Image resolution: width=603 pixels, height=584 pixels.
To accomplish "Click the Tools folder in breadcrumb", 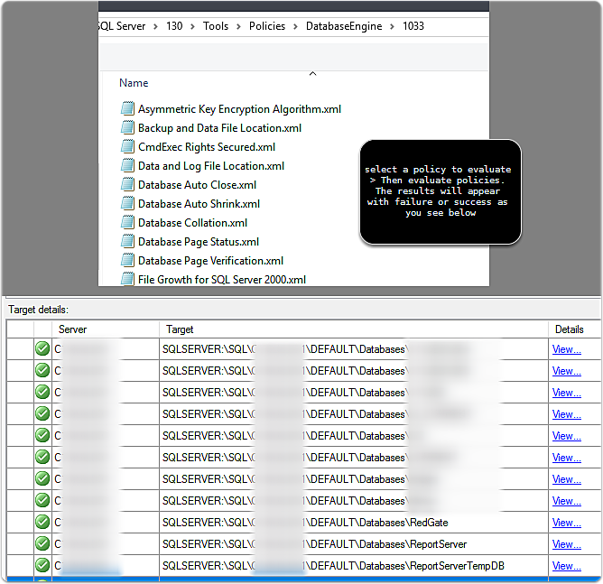I will pyautogui.click(x=216, y=26).
